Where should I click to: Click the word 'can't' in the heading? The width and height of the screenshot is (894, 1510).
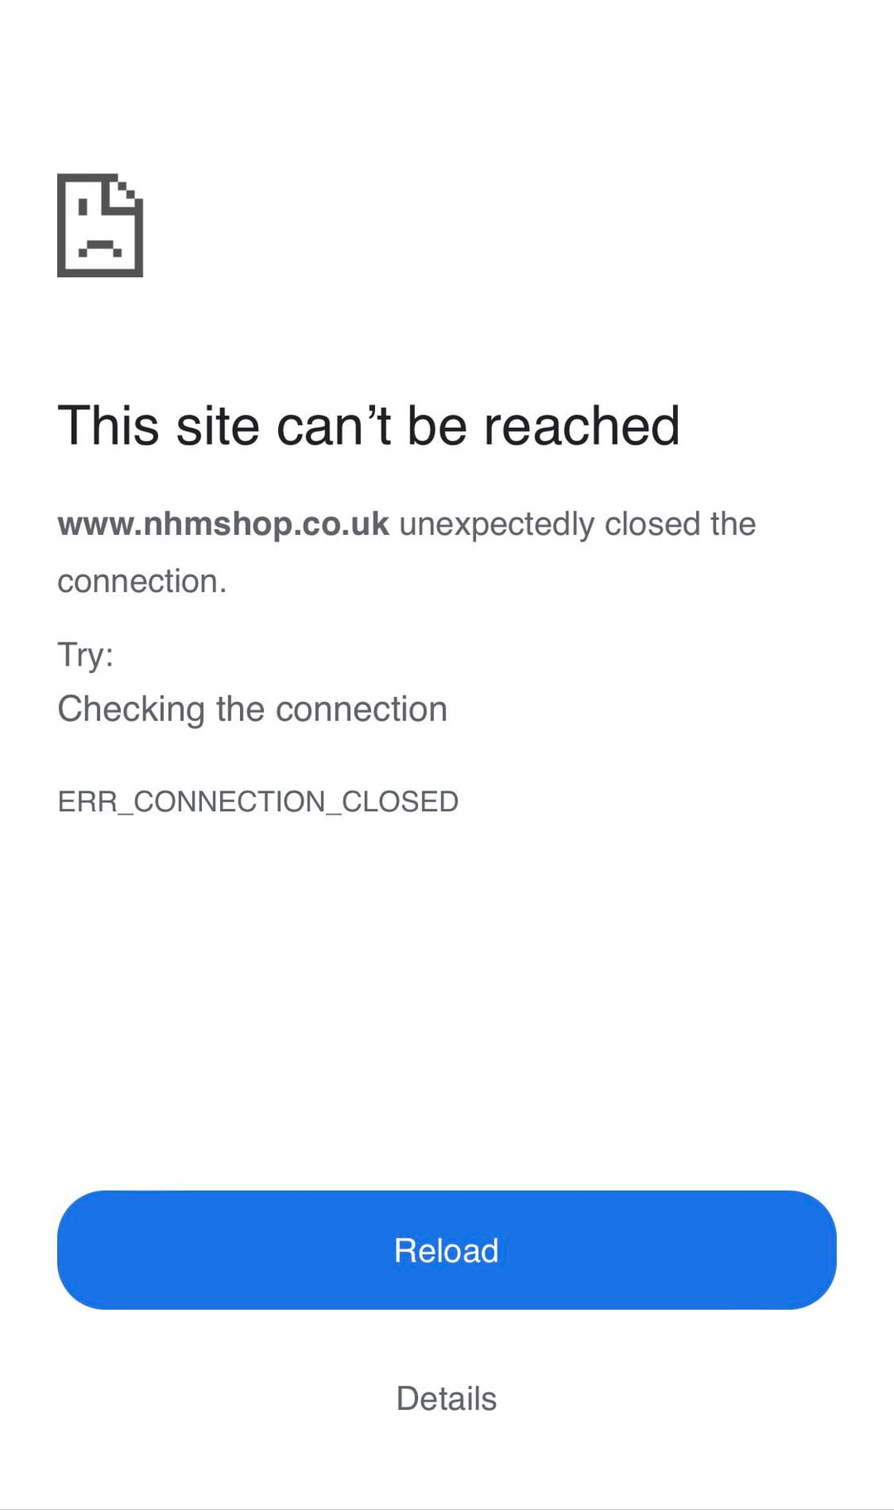coord(334,426)
